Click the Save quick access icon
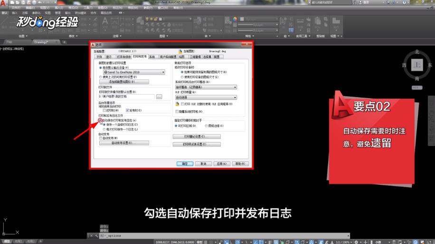This screenshot has height=244, width=435. [23, 2]
